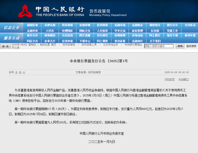Click the 服务互动 section header

[x=12, y=38]
